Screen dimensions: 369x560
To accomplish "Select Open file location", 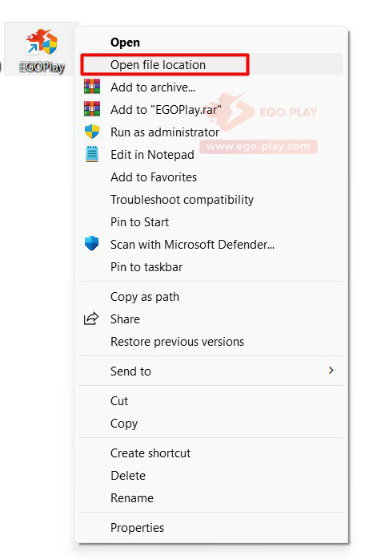I will (x=211, y=65).
